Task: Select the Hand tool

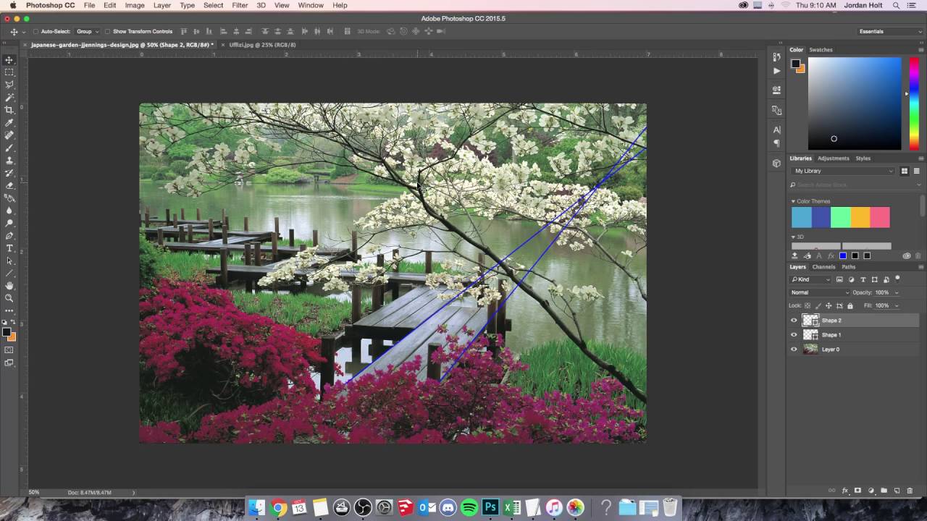Action: (x=9, y=286)
